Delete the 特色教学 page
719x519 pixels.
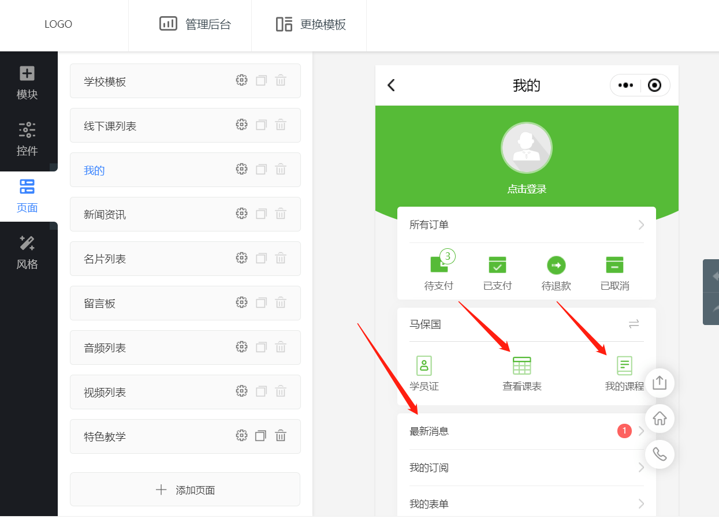click(x=281, y=436)
